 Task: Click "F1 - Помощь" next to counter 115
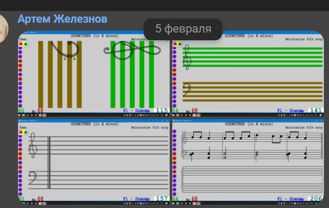137,110
